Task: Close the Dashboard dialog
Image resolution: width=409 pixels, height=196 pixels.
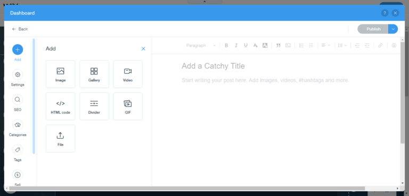Action: pos(396,13)
